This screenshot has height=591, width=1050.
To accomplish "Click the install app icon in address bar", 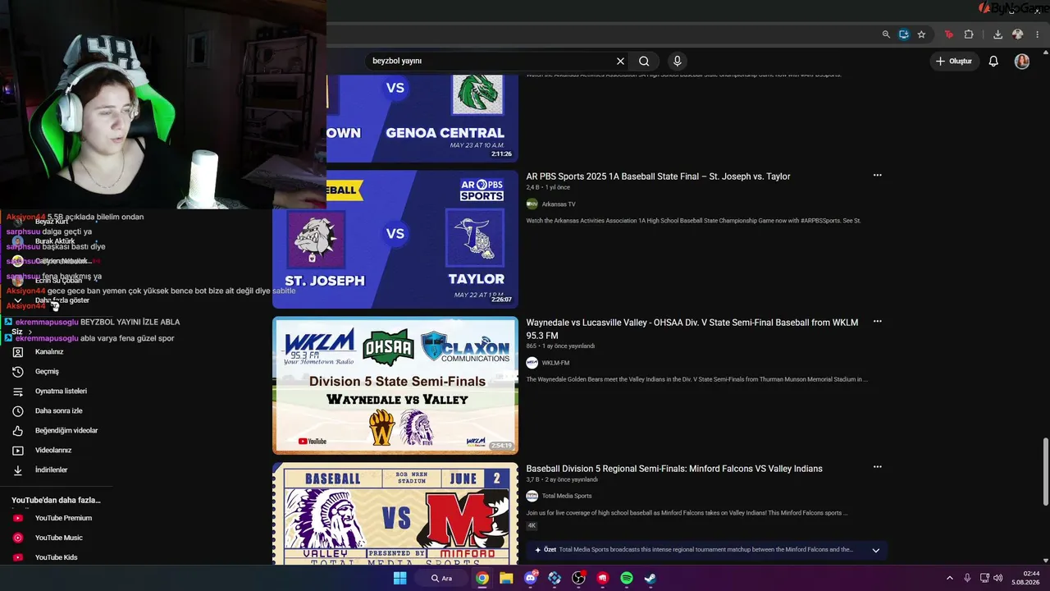I will [x=904, y=34].
